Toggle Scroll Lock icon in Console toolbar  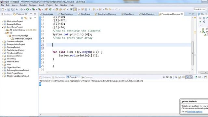click(180, 77)
